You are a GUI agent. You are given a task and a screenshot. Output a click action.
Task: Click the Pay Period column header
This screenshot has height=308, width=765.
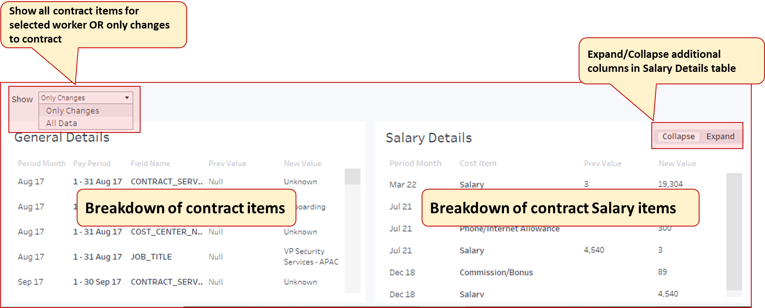(92, 163)
